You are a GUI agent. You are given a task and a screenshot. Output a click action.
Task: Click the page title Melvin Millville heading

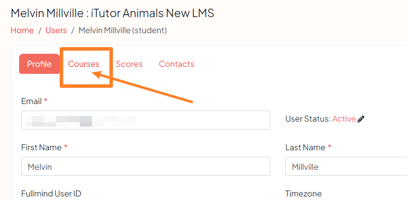113,13
